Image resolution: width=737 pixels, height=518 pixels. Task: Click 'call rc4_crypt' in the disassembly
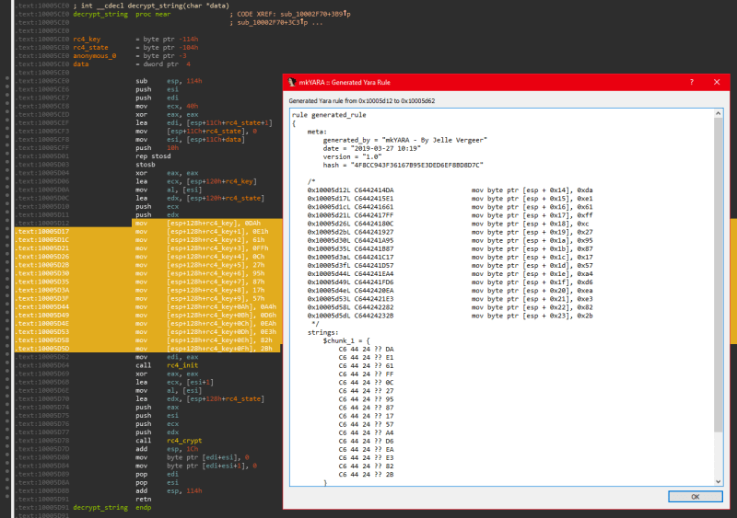click(x=169, y=441)
